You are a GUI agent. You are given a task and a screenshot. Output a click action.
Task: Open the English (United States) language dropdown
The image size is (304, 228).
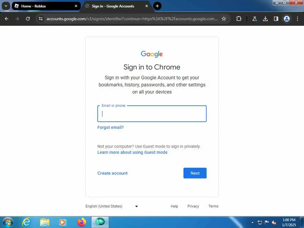[112, 206]
